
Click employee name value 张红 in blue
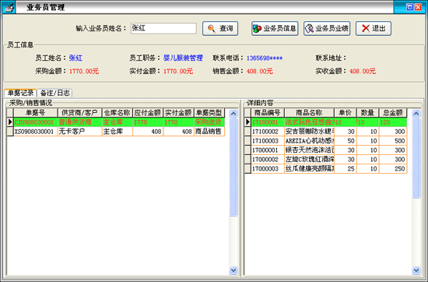pyautogui.click(x=75, y=58)
